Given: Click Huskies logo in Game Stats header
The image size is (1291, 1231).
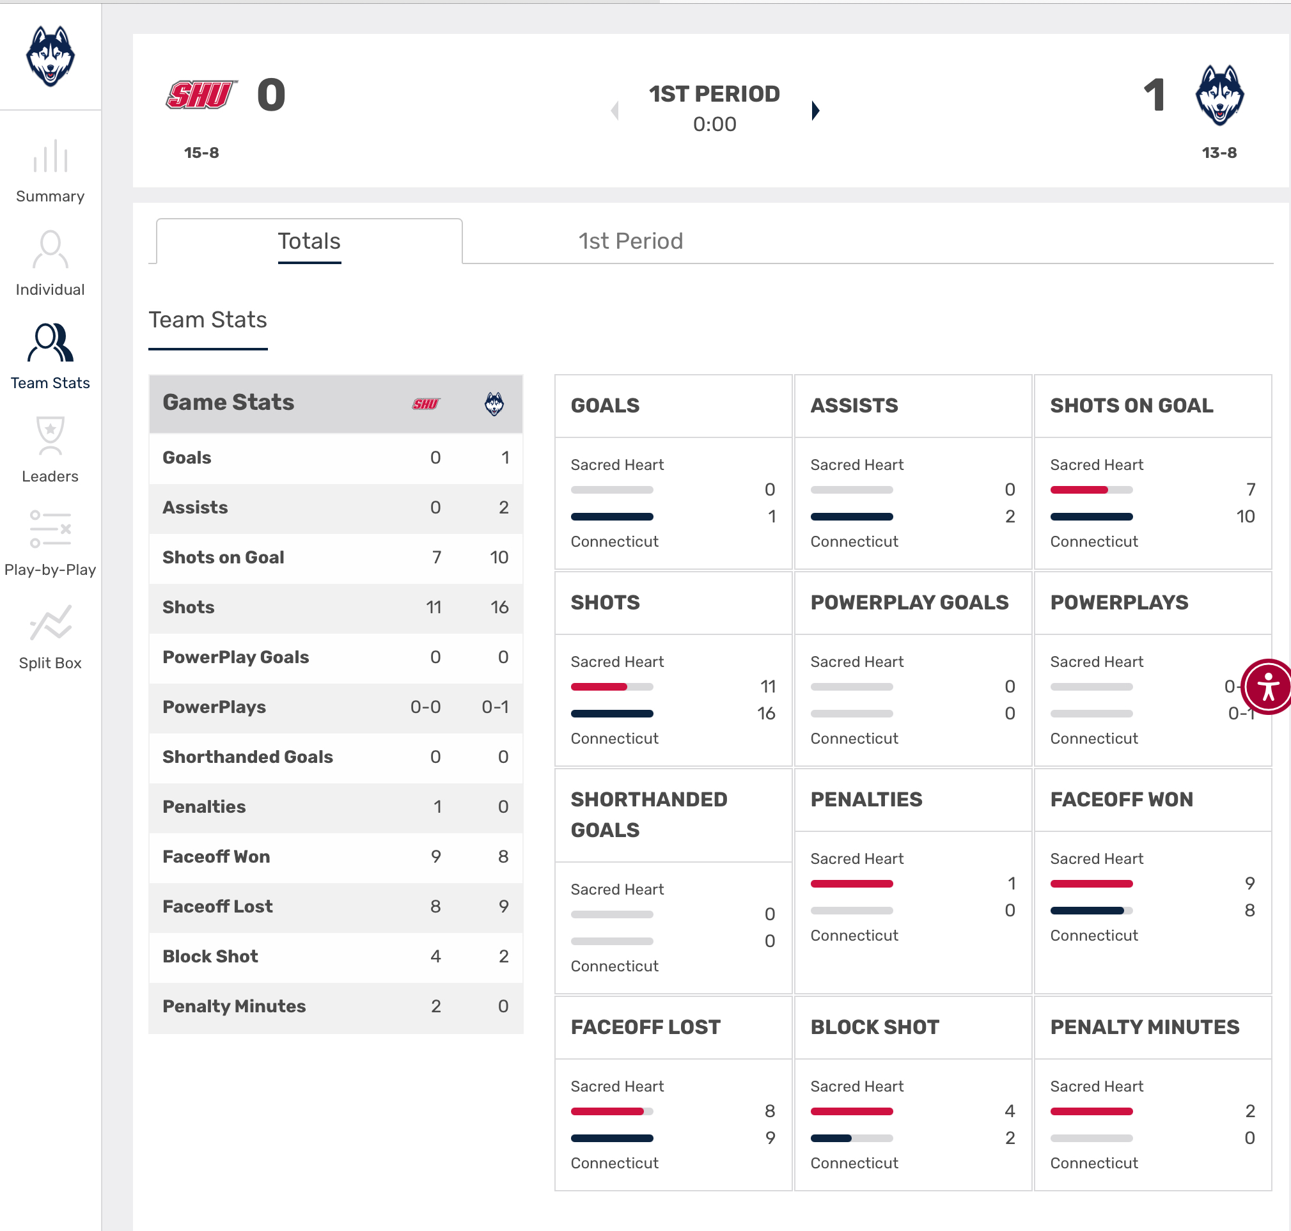Looking at the screenshot, I should (494, 404).
